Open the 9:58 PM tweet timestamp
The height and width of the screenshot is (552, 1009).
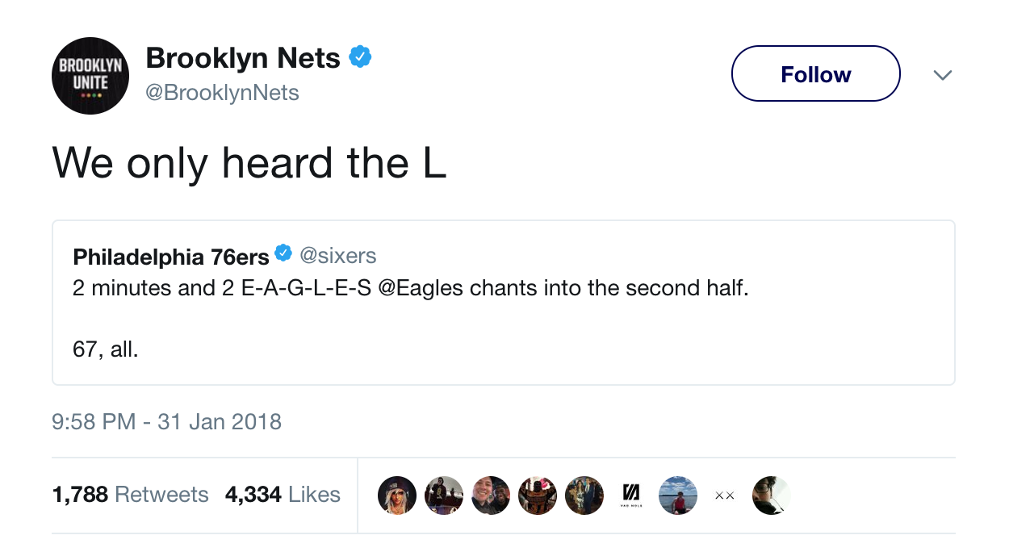pos(166,421)
